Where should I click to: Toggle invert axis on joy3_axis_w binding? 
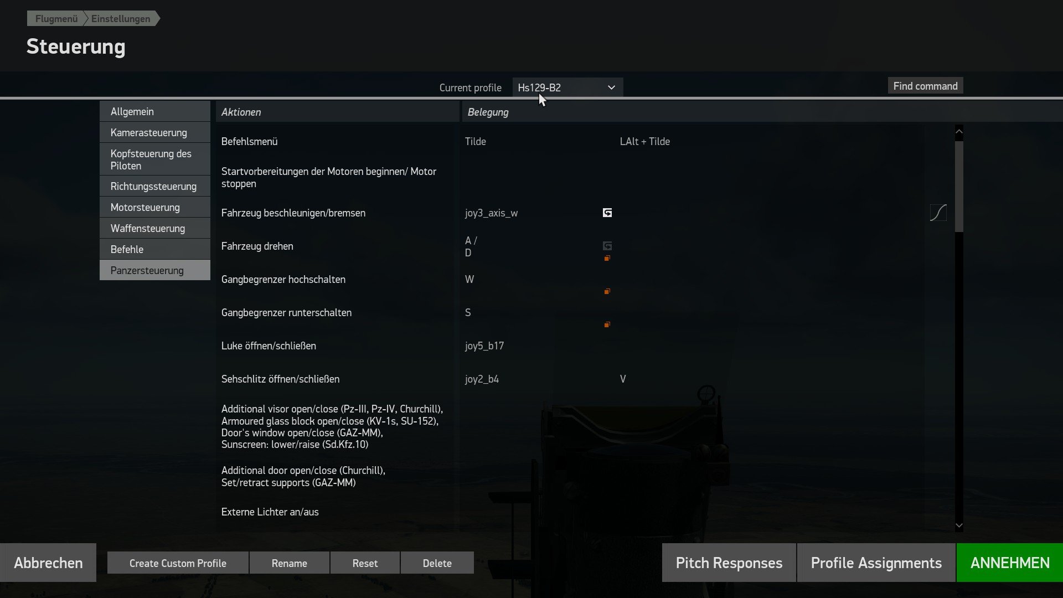[x=607, y=213]
